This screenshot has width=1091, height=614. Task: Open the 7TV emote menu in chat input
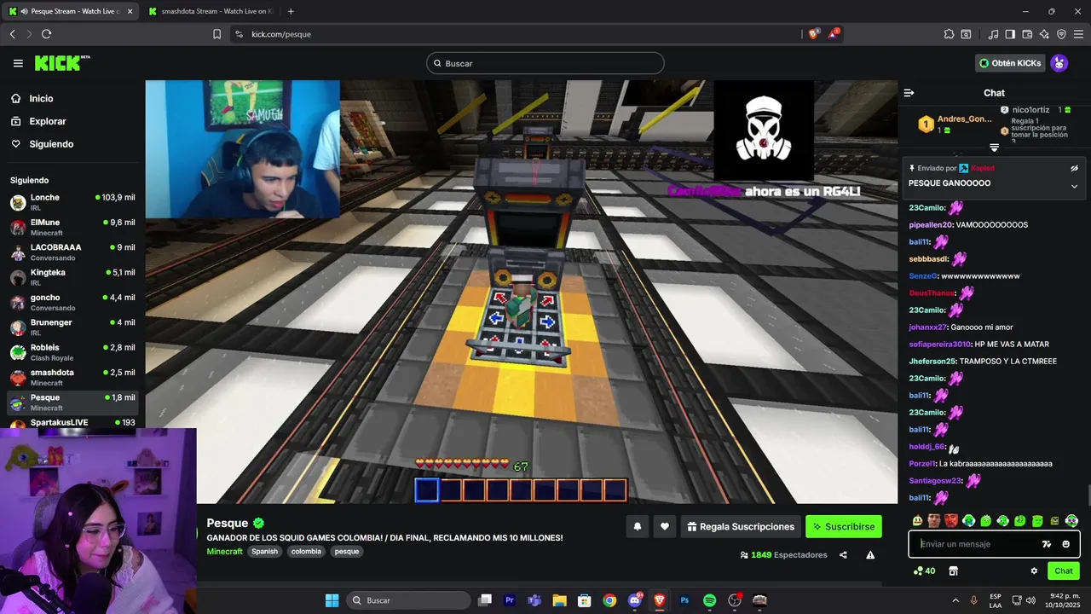pyautogui.click(x=1047, y=544)
